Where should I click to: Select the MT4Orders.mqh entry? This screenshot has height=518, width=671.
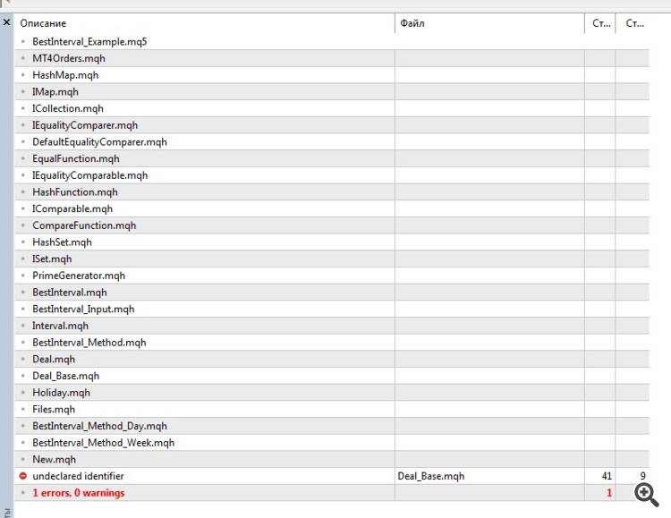(69, 58)
